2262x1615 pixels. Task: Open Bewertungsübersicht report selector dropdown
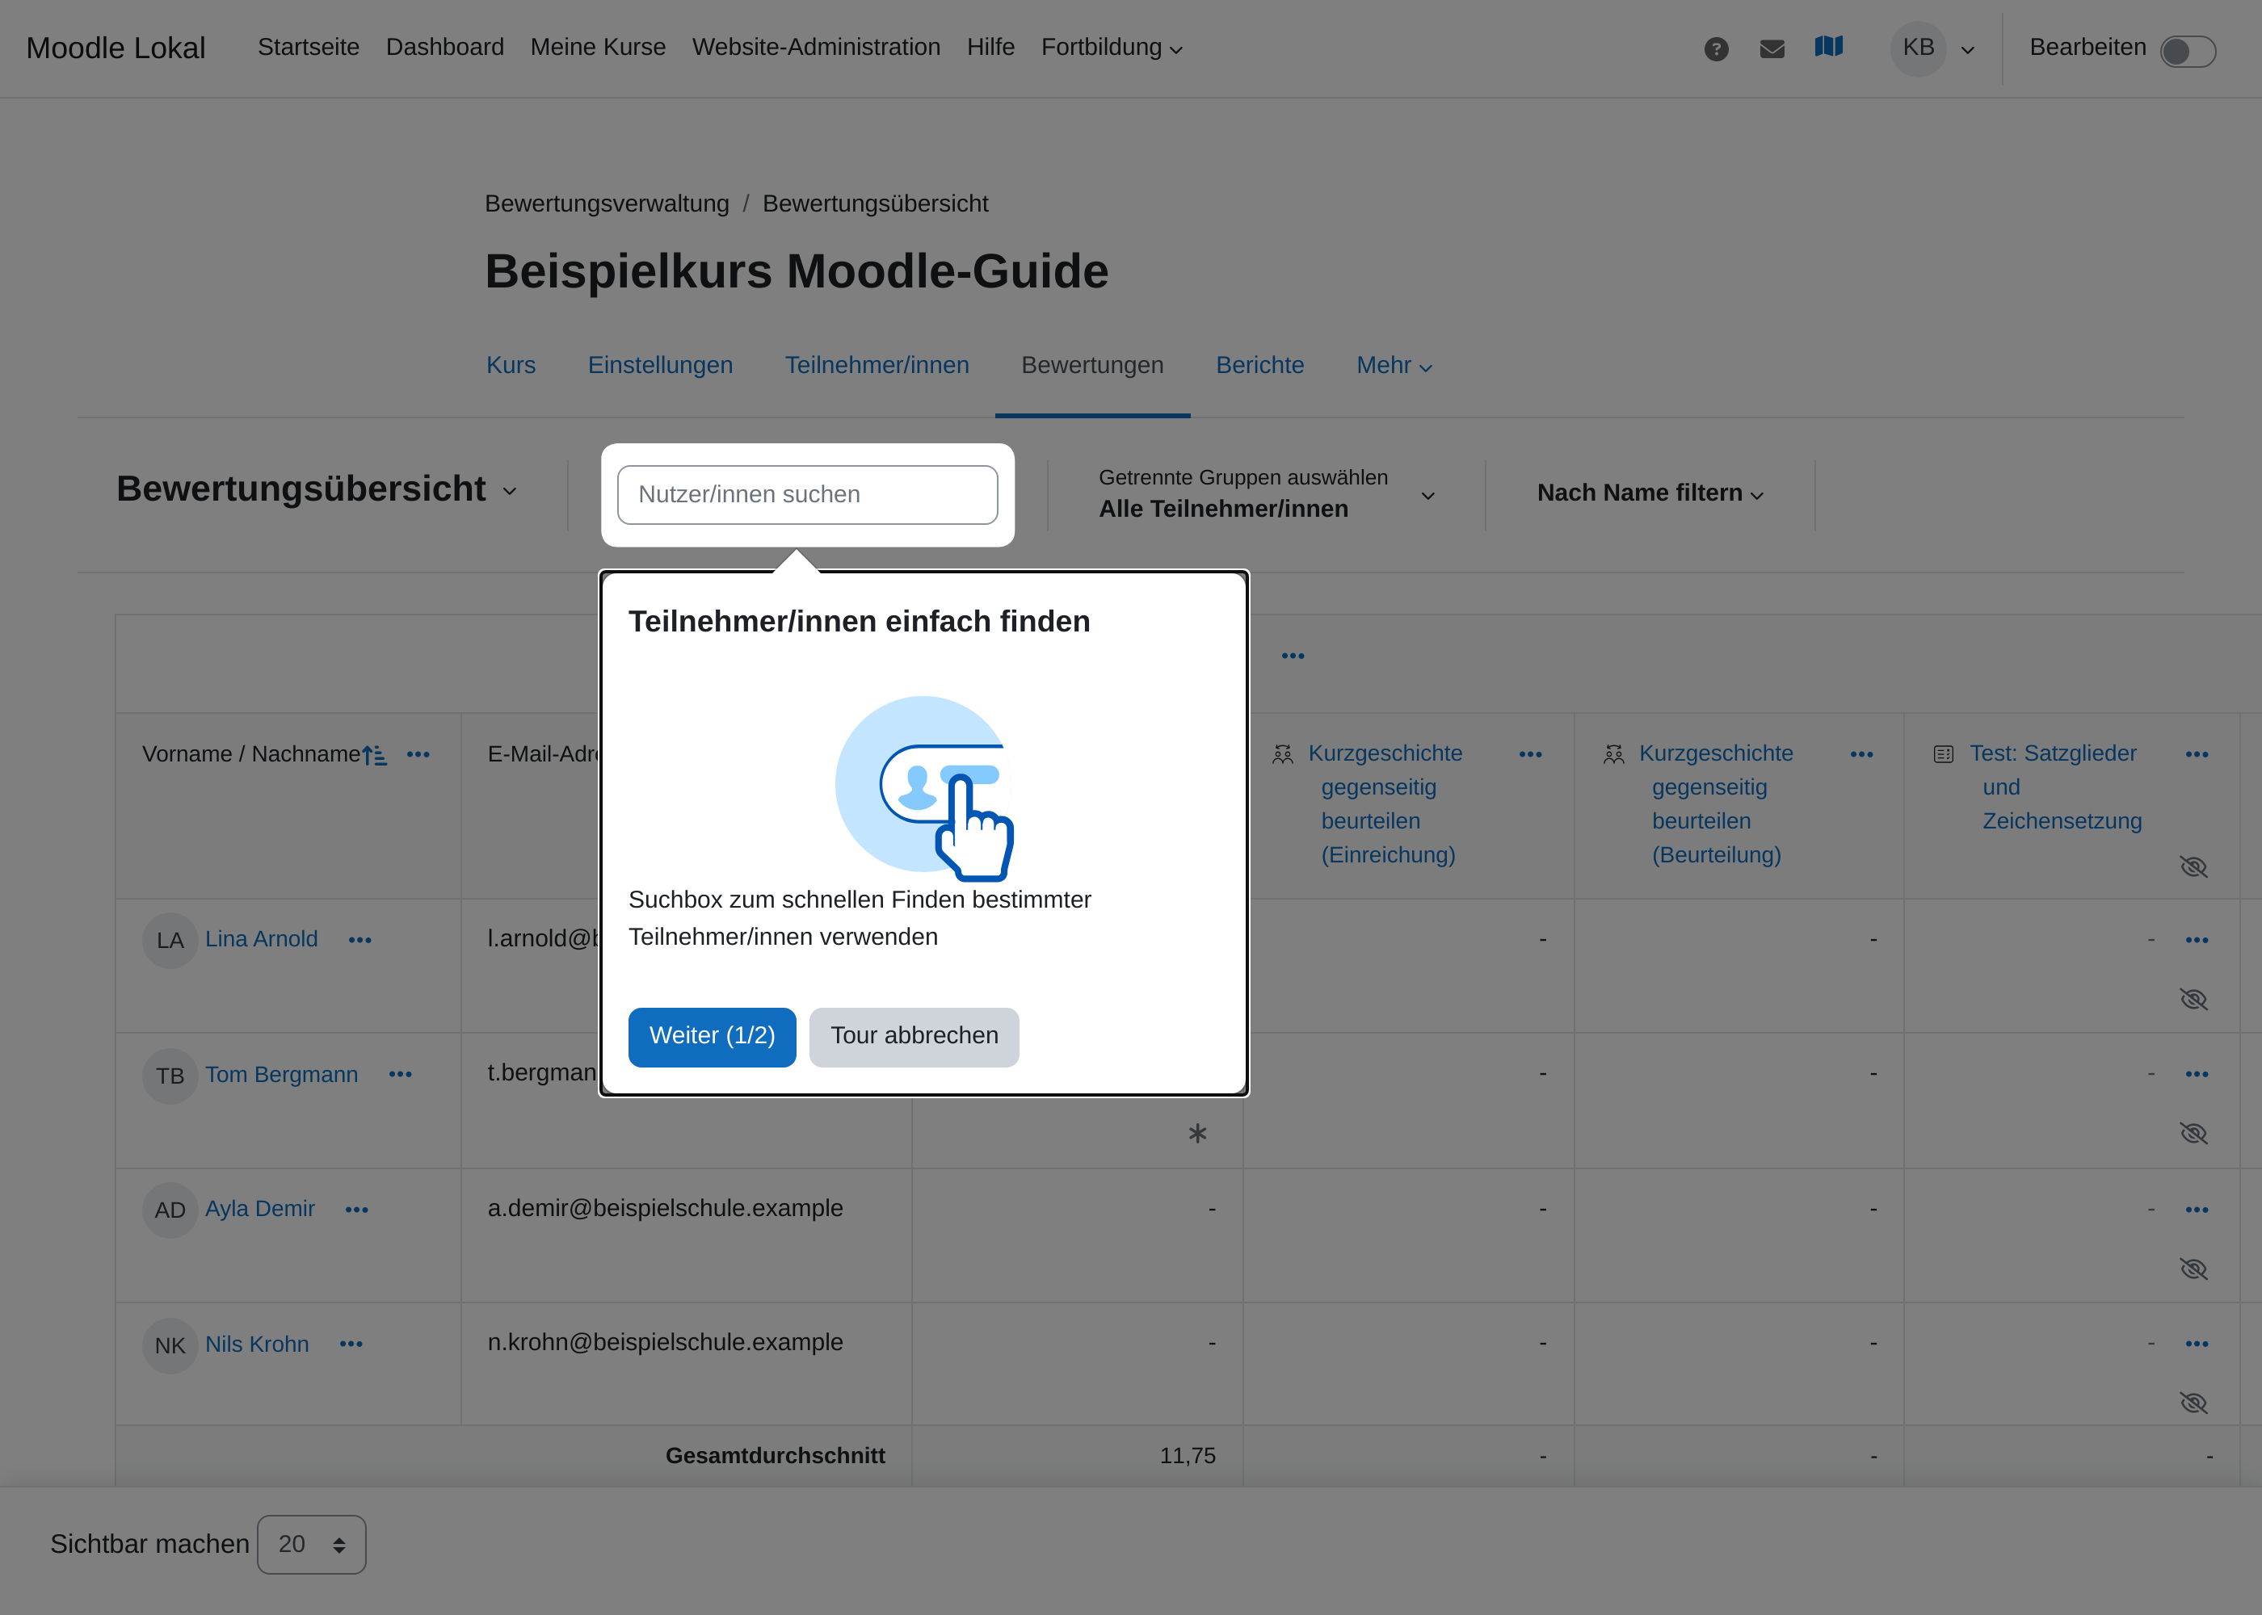pyautogui.click(x=317, y=489)
